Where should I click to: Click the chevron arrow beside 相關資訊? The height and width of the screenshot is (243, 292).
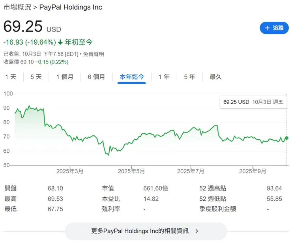click(x=197, y=231)
